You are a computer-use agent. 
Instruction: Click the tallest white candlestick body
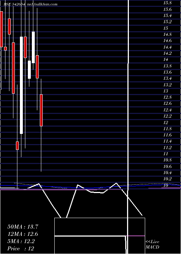21,85
